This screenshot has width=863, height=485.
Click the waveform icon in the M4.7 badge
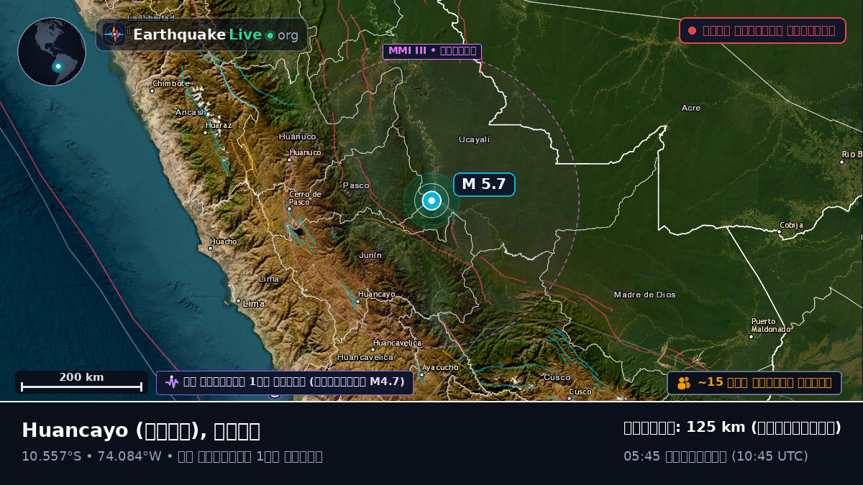coord(171,382)
